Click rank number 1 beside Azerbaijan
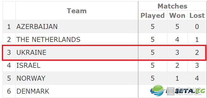Screen dimensions: 207x98 (9, 27)
